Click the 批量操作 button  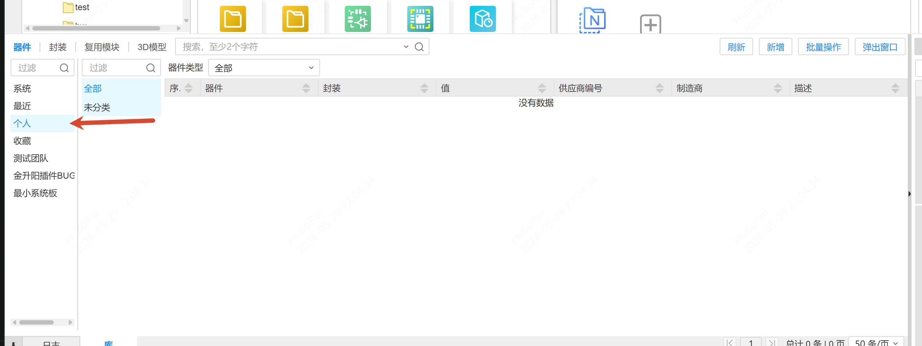pyautogui.click(x=824, y=47)
